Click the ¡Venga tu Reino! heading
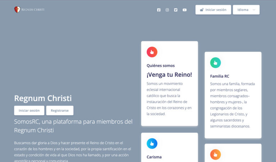Screen dimensions: 276x162 click(x=169, y=75)
